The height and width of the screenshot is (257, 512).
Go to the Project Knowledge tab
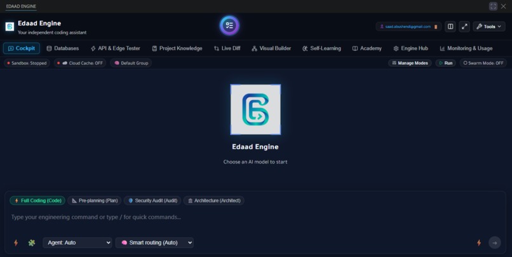(177, 48)
